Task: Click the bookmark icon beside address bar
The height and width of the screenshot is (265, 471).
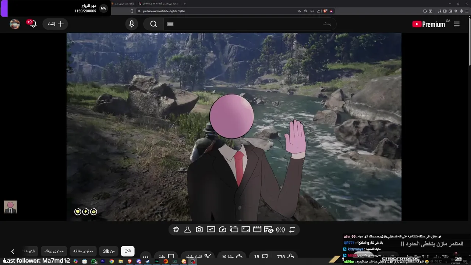Action: pos(132,11)
